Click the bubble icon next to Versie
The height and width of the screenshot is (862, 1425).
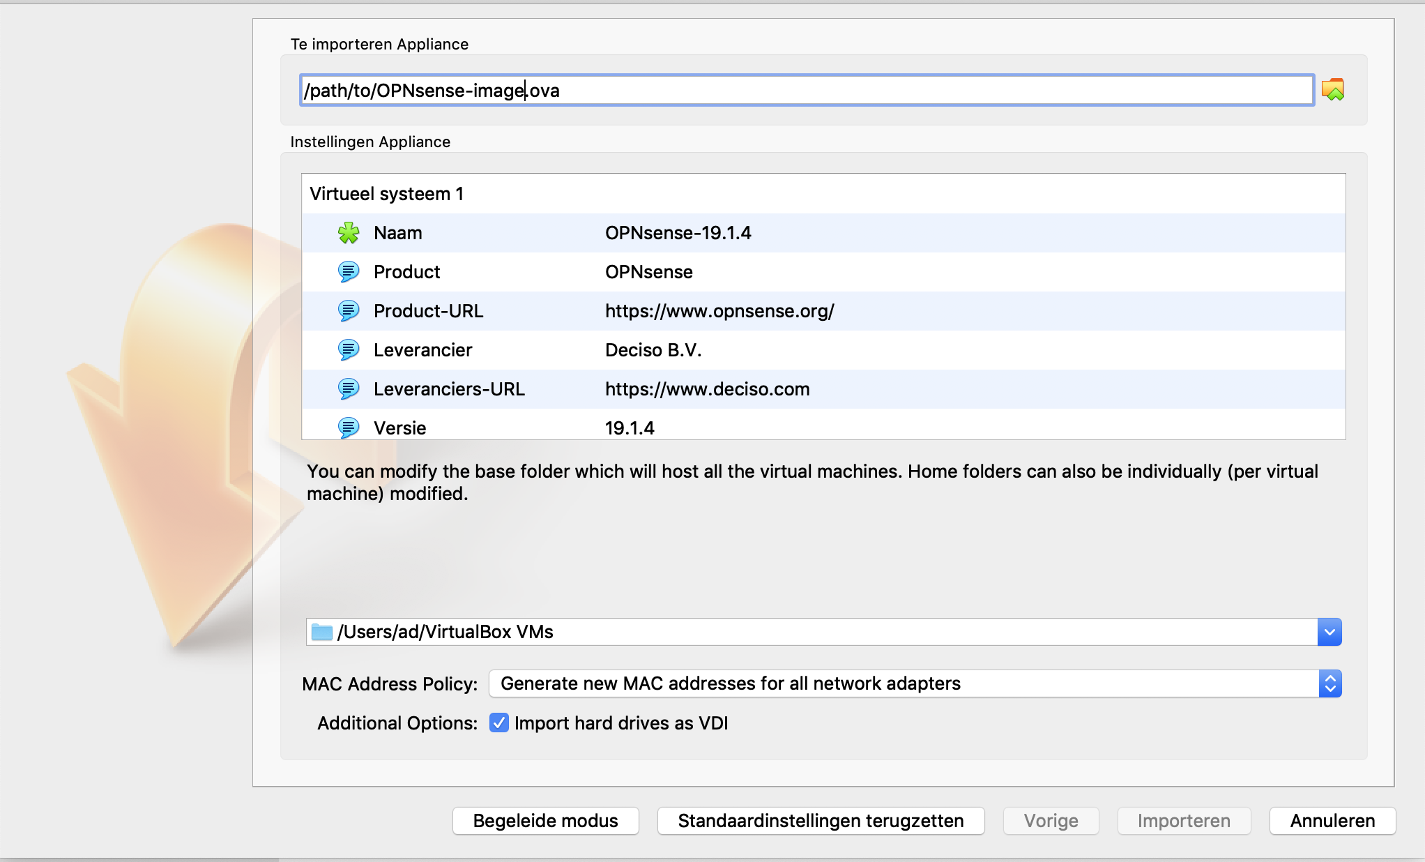pyautogui.click(x=349, y=428)
